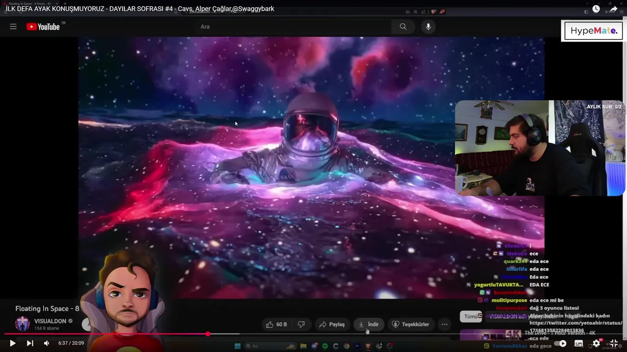Click the 'DAYILAR SOFRASI #4' stream title text
This screenshot has width=627, height=352.
coord(141,9)
